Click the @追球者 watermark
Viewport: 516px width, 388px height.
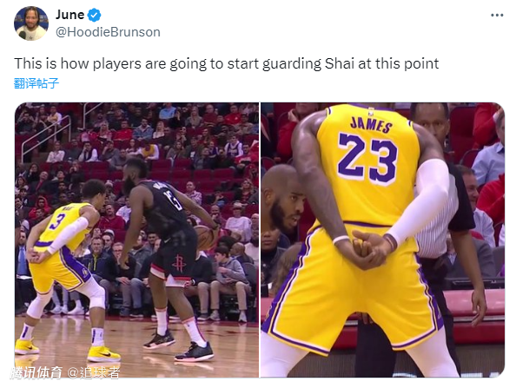click(94, 372)
